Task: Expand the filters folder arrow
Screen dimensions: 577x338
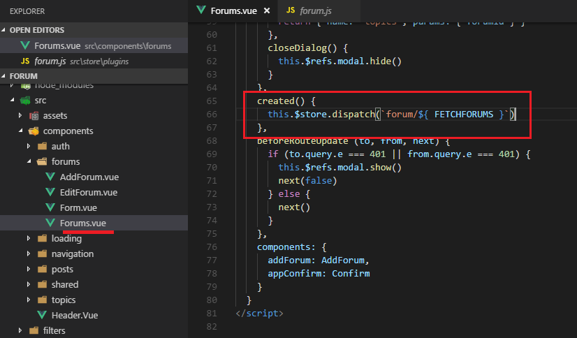Action: (20, 330)
